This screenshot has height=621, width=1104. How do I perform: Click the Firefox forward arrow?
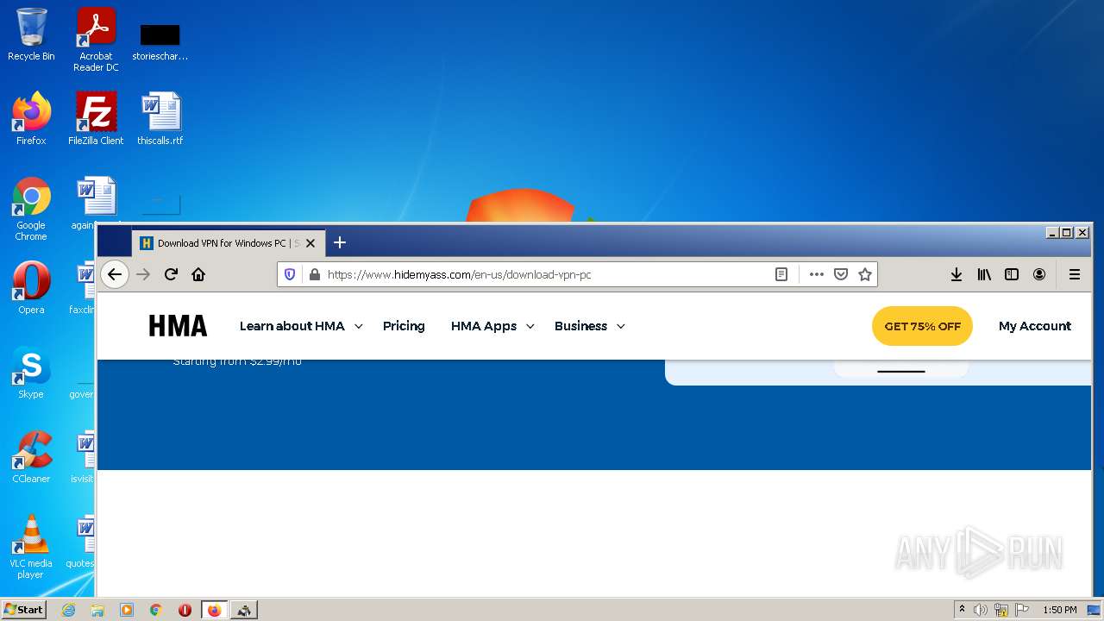point(143,274)
